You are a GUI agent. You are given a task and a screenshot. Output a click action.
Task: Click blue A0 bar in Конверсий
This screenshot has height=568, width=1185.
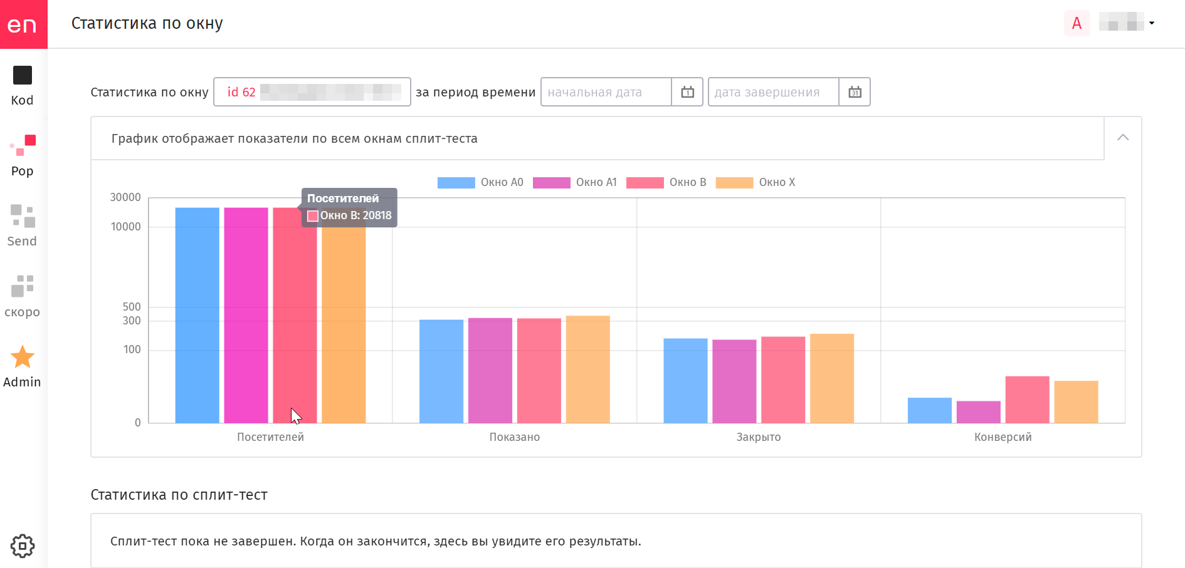coord(930,410)
